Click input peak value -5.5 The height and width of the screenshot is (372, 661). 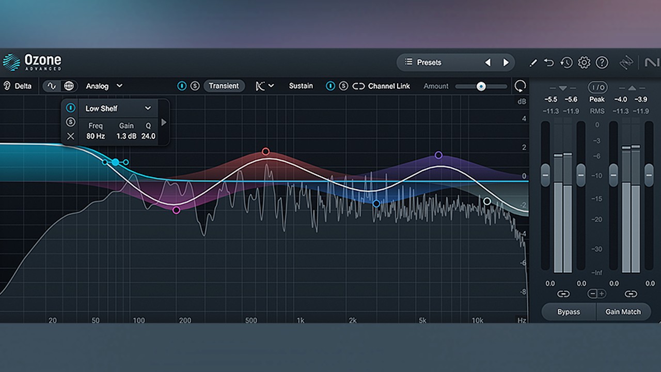551,99
